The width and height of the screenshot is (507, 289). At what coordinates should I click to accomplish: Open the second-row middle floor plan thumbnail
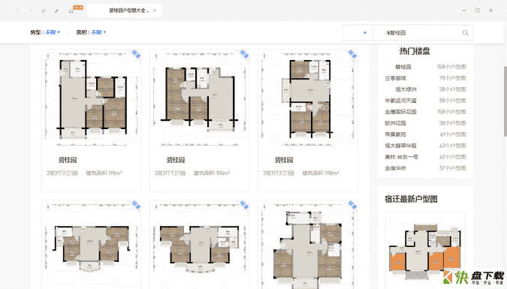coord(200,245)
